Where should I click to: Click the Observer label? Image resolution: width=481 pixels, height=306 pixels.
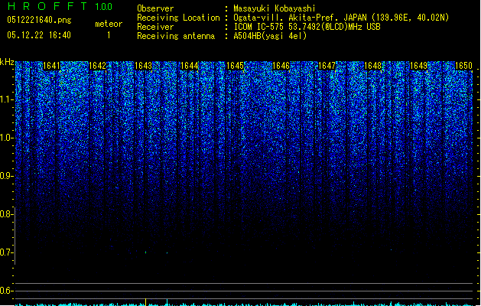pyautogui.click(x=155, y=8)
